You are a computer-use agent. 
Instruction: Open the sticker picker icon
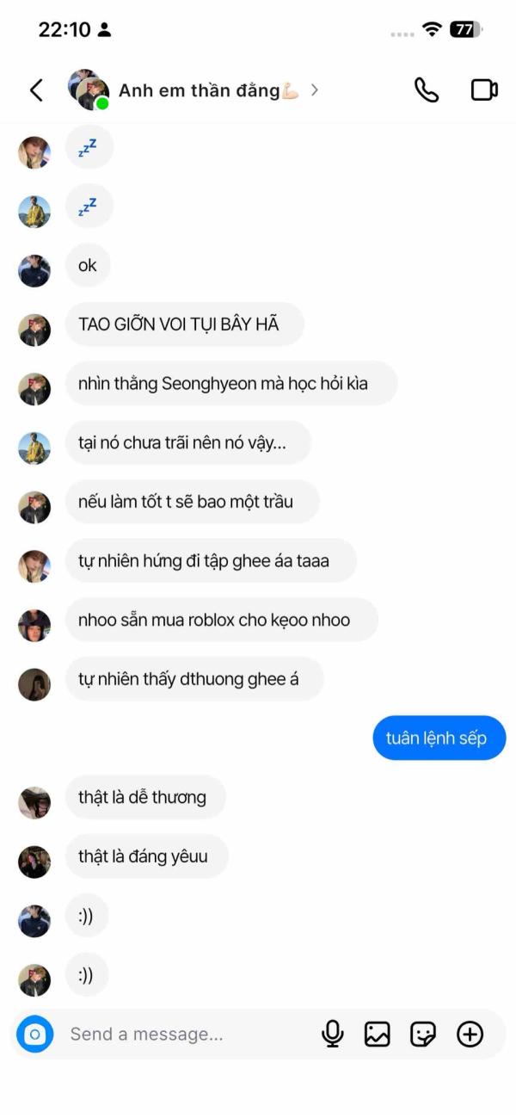(x=423, y=1034)
